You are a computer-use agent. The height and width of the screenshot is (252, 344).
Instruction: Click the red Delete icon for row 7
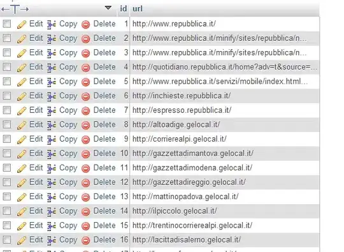[85, 111]
